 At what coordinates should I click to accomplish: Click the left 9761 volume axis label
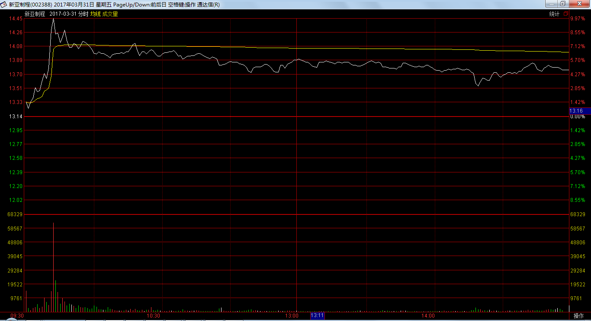16,298
